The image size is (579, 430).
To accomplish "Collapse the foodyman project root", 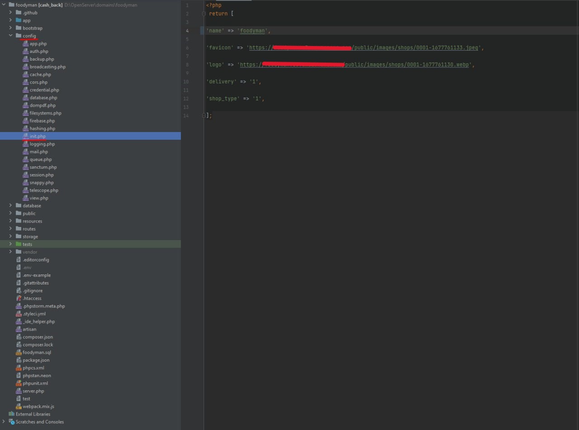I will point(4,5).
